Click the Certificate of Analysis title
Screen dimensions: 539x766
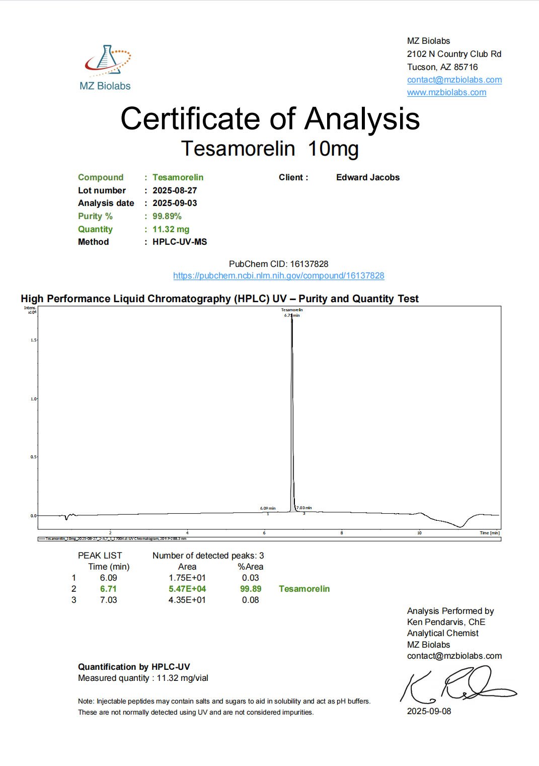pyautogui.click(x=270, y=119)
